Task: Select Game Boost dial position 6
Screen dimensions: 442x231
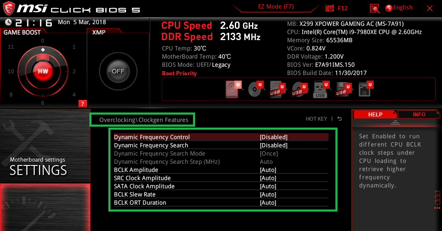Action: click(43, 103)
